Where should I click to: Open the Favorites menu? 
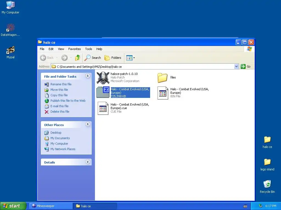(75, 49)
